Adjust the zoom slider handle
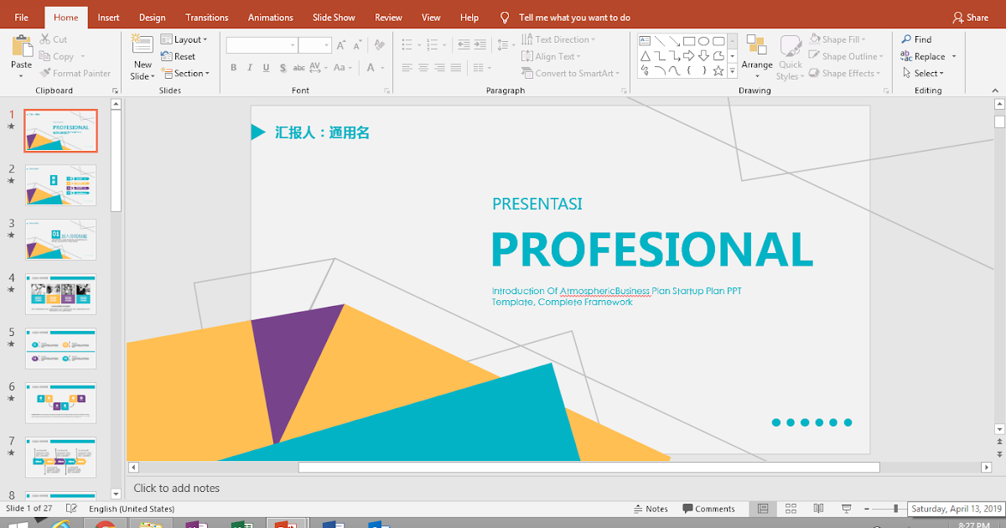 [x=895, y=509]
